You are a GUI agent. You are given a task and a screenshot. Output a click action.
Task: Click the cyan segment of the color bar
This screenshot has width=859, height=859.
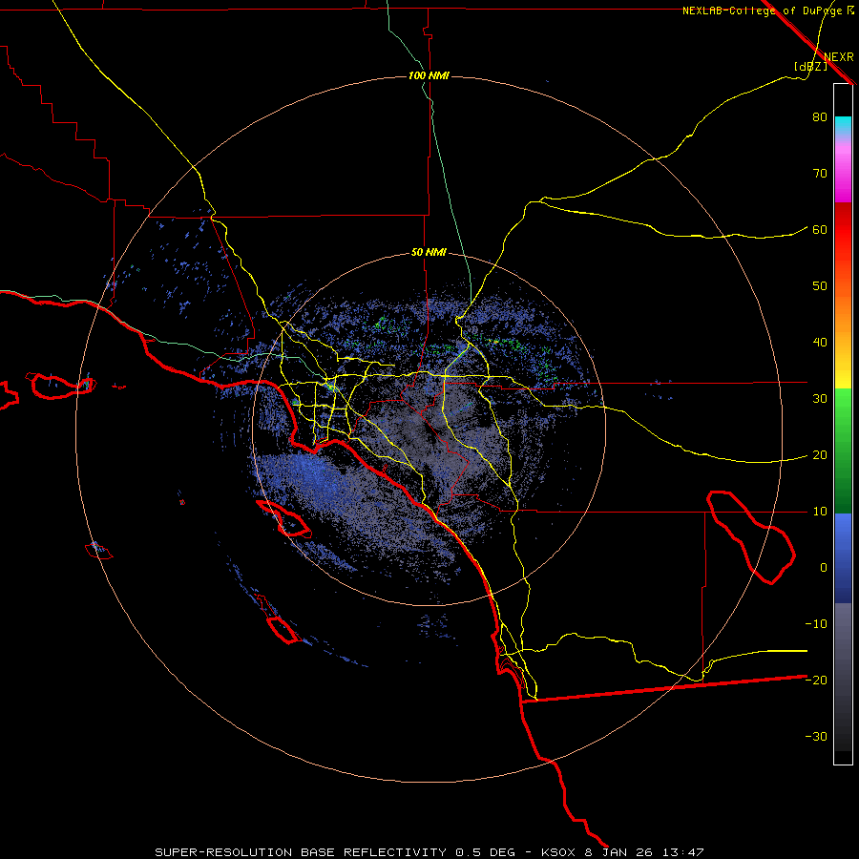(843, 125)
